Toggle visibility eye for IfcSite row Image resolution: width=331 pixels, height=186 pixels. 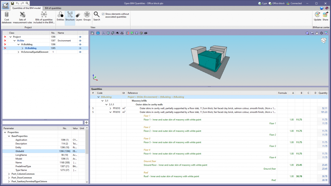click(80, 41)
